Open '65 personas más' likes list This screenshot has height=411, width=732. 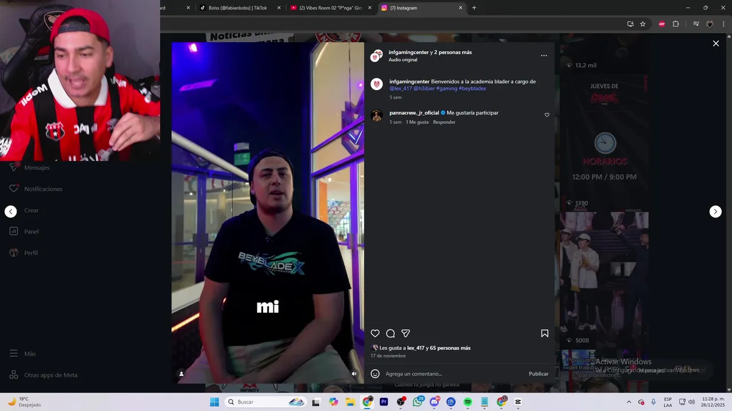450,348
